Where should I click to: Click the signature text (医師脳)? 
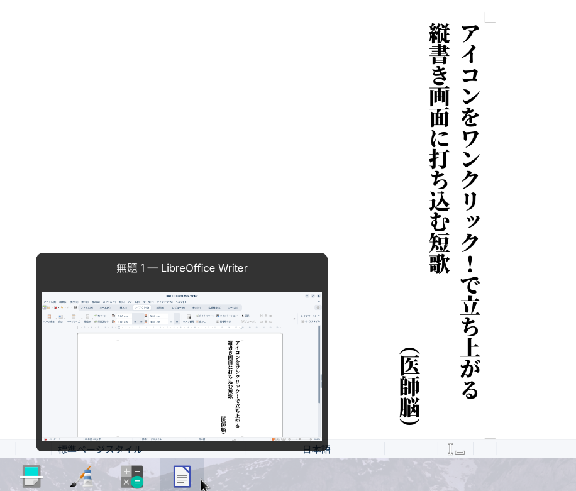[x=409, y=386]
